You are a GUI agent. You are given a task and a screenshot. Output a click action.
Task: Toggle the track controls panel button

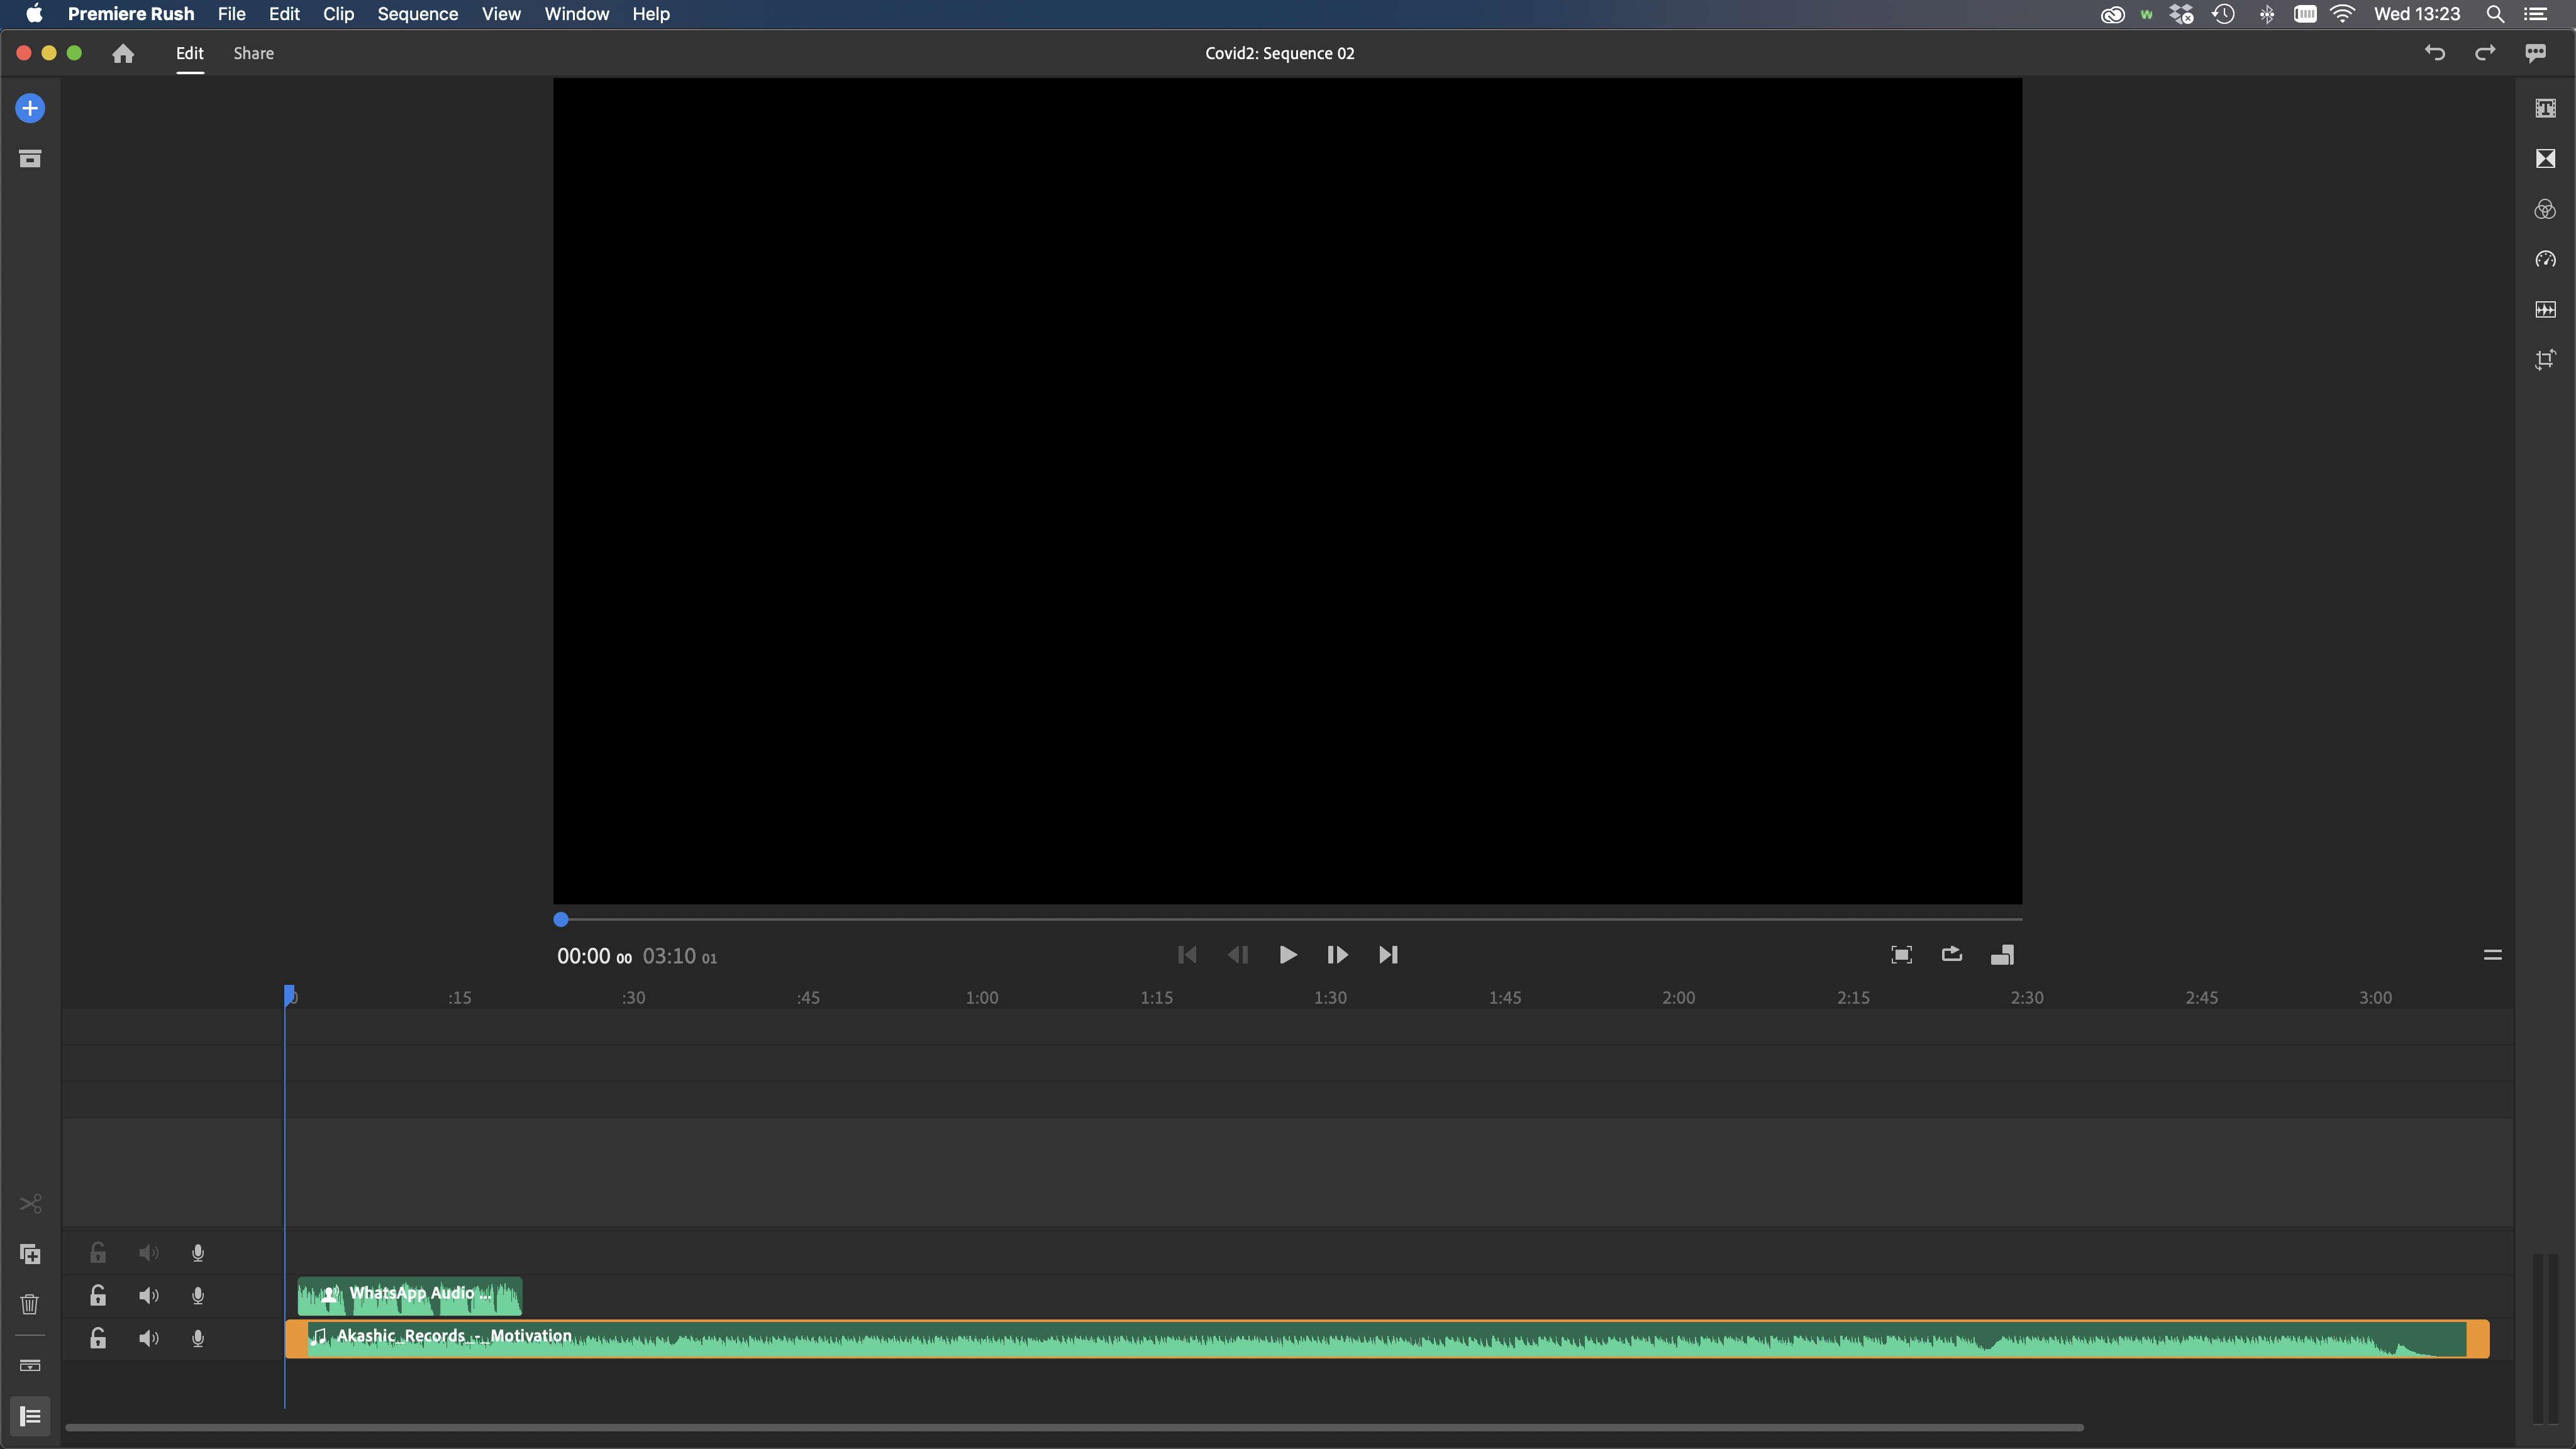[30, 1417]
